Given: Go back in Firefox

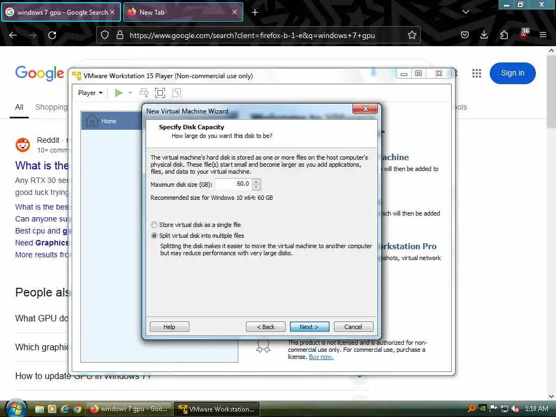Looking at the screenshot, I should point(13,35).
